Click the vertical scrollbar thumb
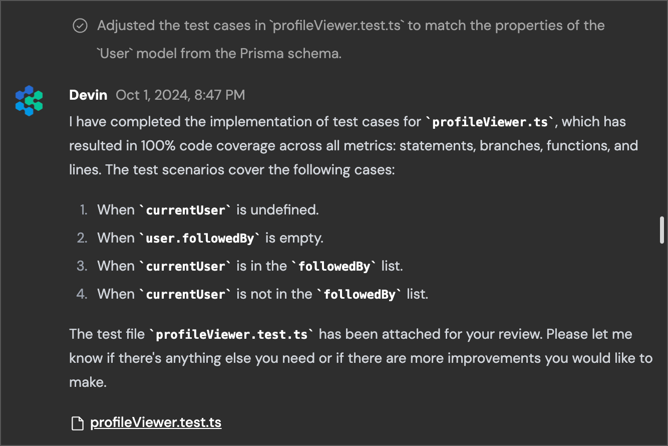The height and width of the screenshot is (446, 668). pos(662,230)
